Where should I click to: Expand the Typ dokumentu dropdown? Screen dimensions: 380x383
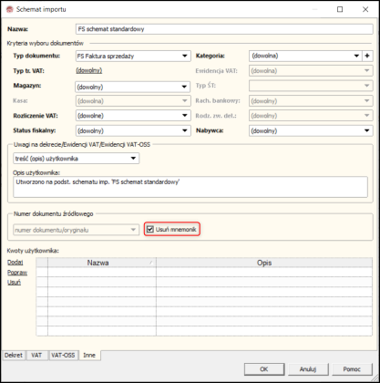click(184, 56)
